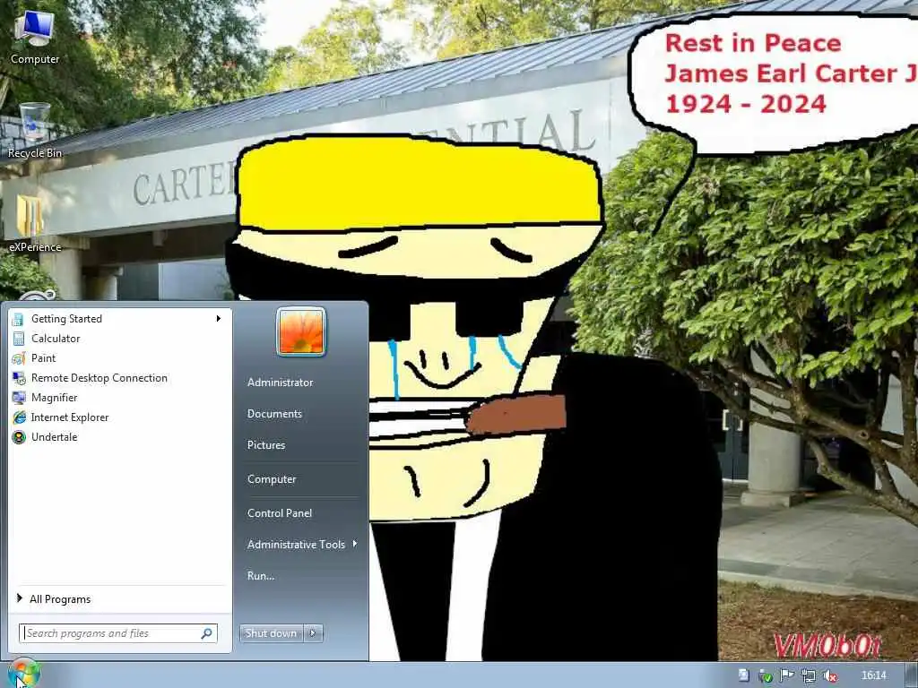Screen dimensions: 918x688
Task: Open the shut down options arrow
Action: (313, 633)
